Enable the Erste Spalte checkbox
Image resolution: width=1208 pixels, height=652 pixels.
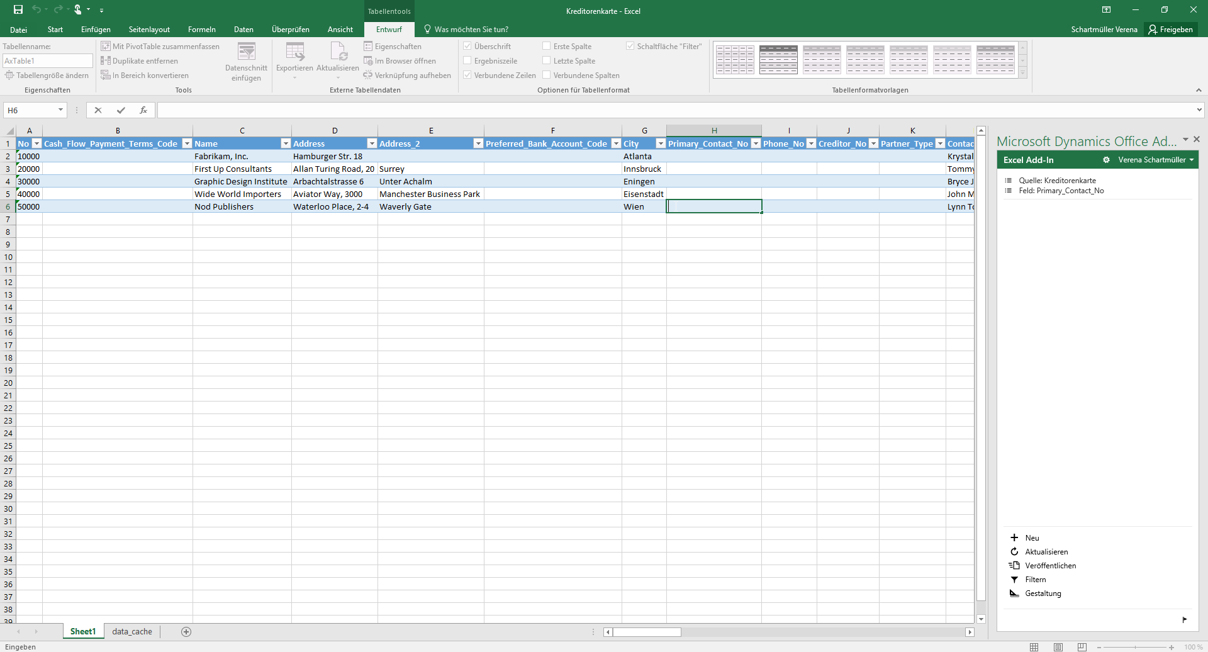[547, 46]
